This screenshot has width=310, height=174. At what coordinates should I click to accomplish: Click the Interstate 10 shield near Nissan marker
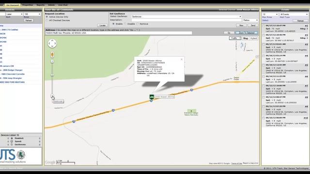pyautogui.click(x=151, y=101)
